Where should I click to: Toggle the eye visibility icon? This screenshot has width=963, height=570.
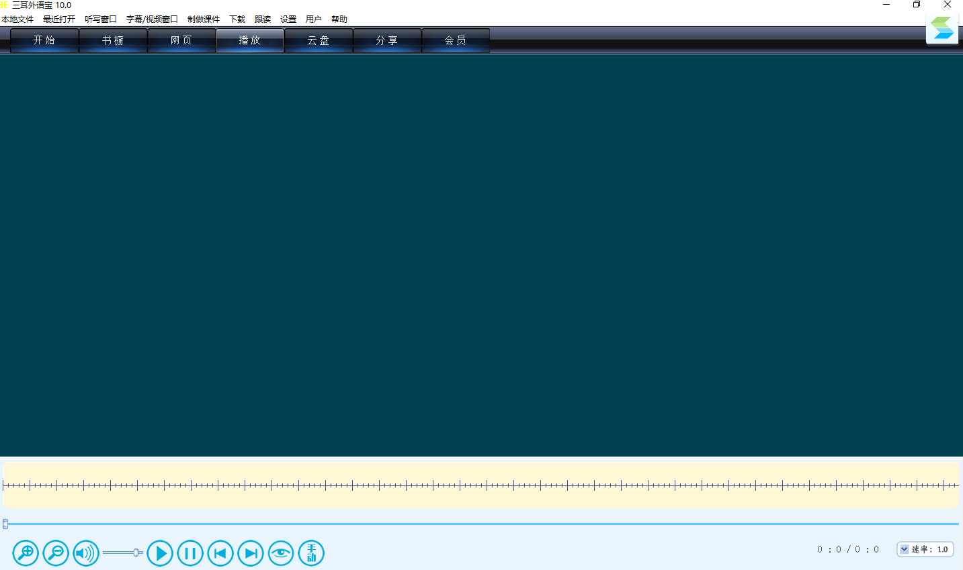pyautogui.click(x=281, y=553)
